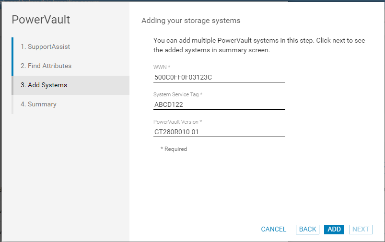The image size is (385, 242).
Task: Click the 'System Service Tag *' label
Action: click(x=178, y=95)
